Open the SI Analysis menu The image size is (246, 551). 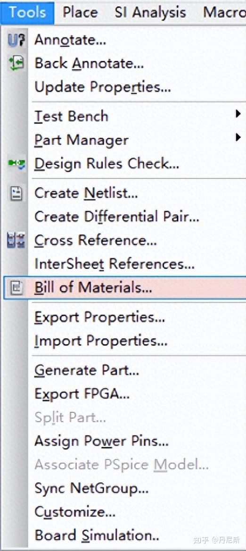(x=150, y=12)
